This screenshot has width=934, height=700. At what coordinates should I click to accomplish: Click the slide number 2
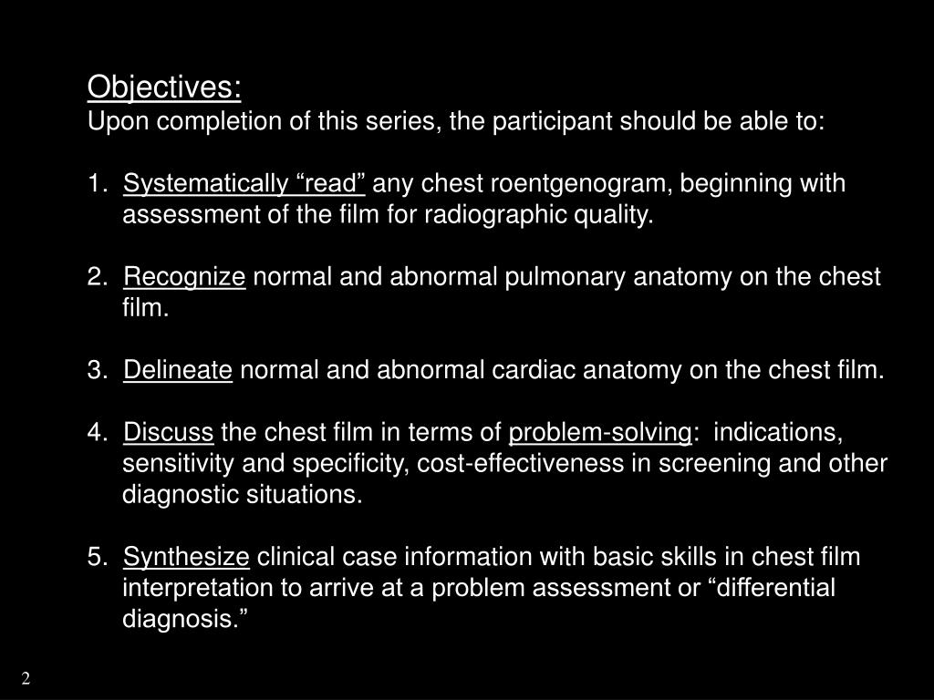tap(26, 678)
